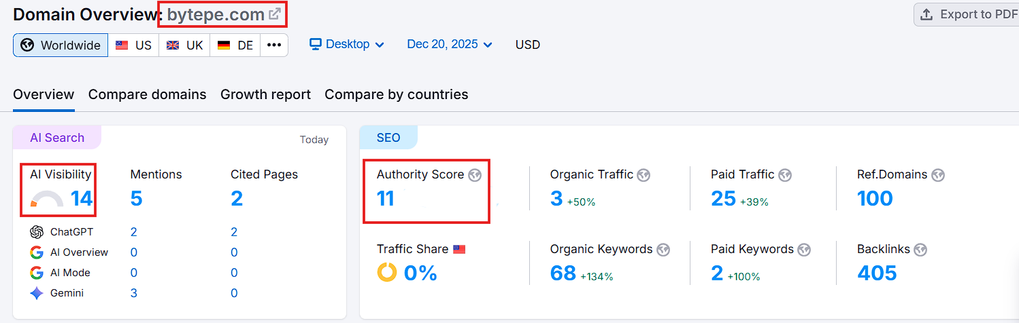Click globe icon next to Organic Traffic
Viewport: 1019px width, 323px height.
coord(644,175)
